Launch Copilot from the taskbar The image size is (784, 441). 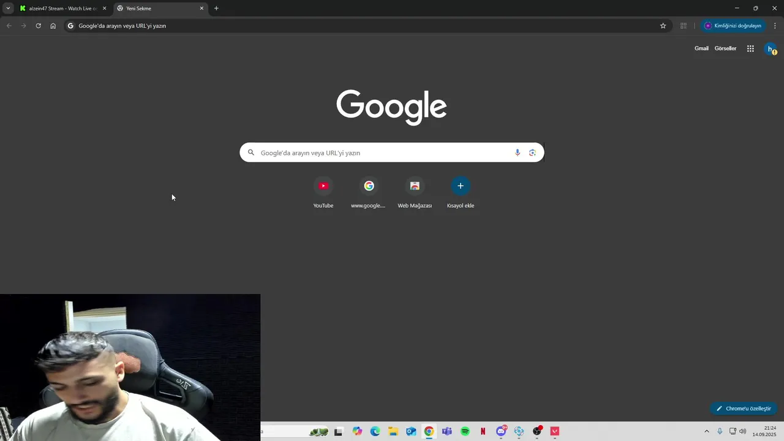[x=357, y=431]
